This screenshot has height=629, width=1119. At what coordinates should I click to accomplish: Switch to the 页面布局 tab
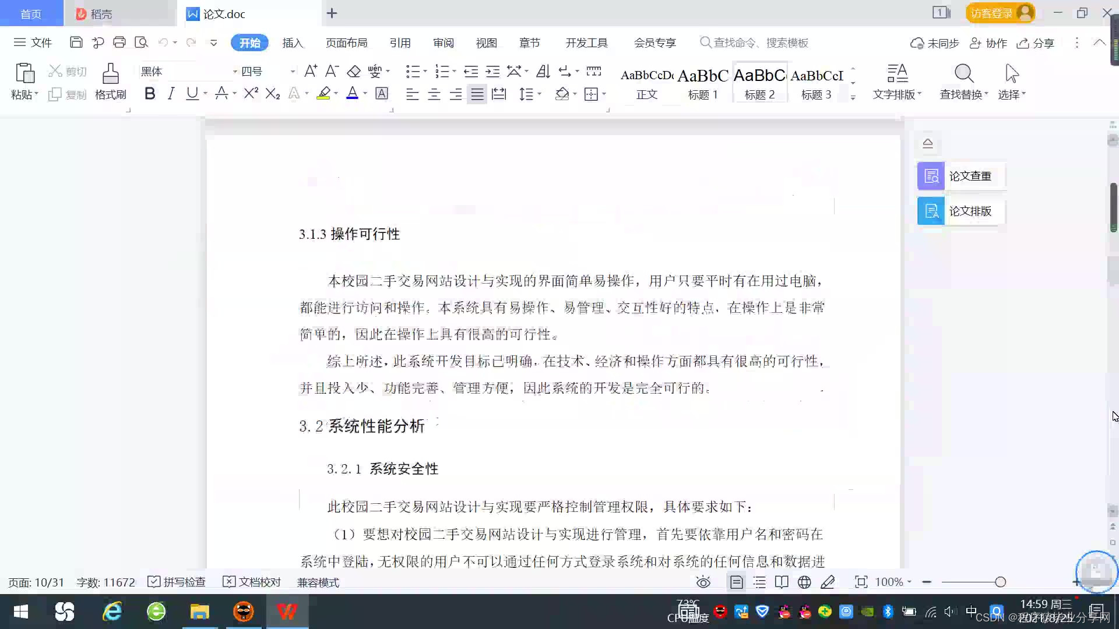pyautogui.click(x=346, y=43)
